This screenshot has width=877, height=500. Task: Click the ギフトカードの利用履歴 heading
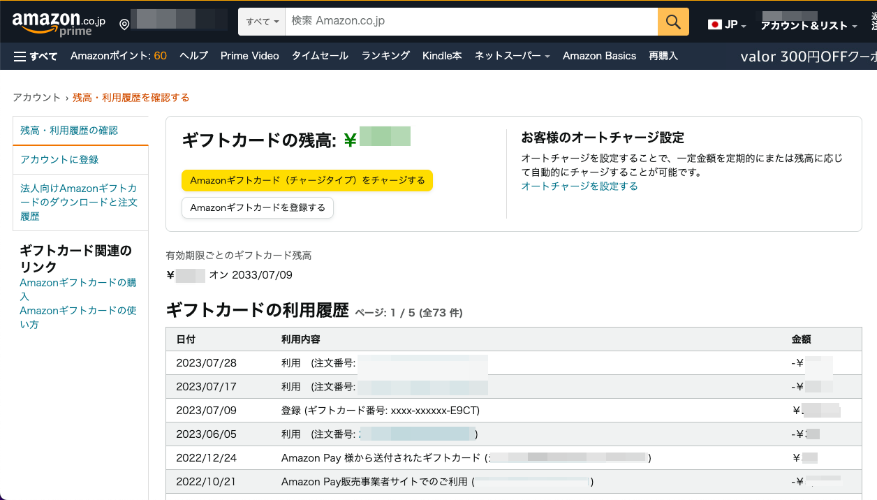(257, 310)
